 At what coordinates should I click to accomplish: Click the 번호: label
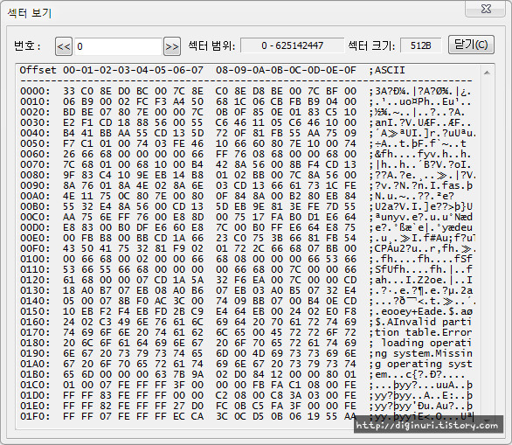pyautogui.click(x=27, y=45)
